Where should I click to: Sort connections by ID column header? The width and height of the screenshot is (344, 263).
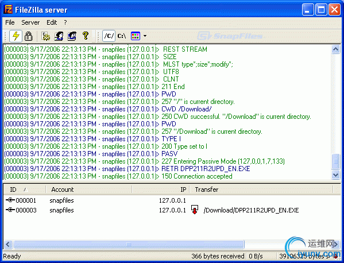pyautogui.click(x=24, y=189)
